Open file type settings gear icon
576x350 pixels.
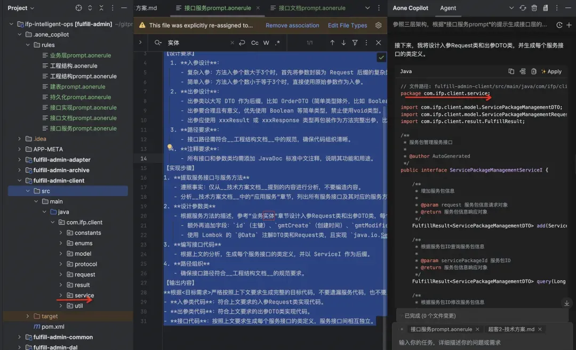378,26
